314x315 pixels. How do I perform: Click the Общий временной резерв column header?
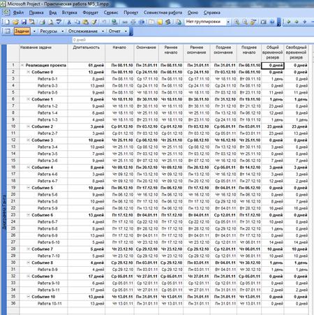pos(272,53)
